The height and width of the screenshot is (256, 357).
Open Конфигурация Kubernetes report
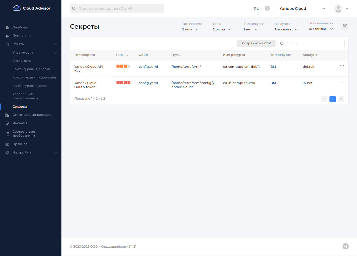(x=34, y=78)
